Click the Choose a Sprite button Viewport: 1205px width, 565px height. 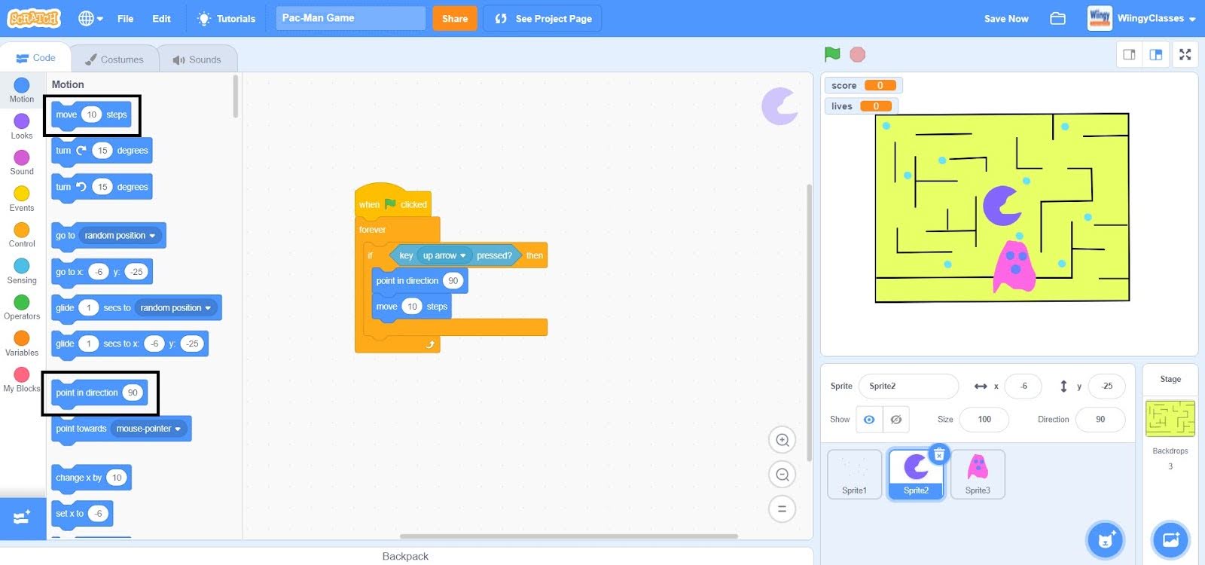tap(1105, 539)
